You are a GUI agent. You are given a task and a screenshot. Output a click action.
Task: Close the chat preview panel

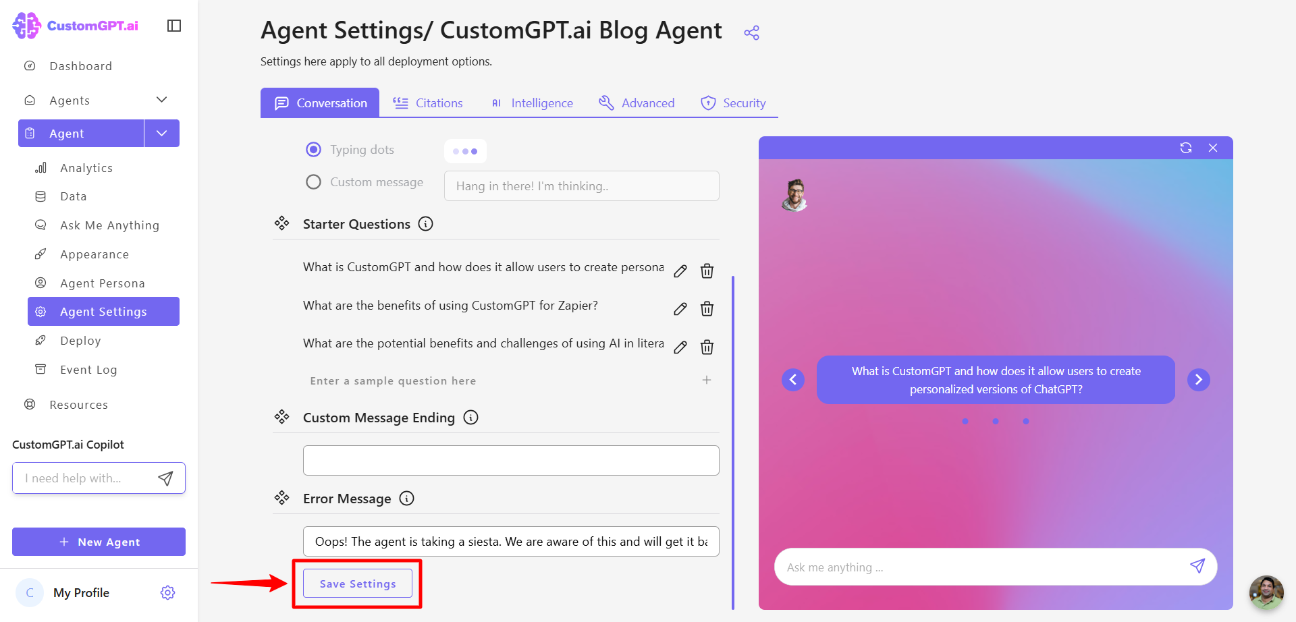pos(1213,148)
